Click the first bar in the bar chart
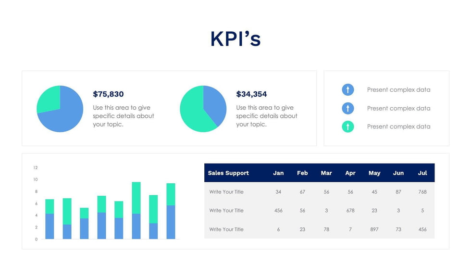The height and width of the screenshot is (265, 471). (x=50, y=219)
